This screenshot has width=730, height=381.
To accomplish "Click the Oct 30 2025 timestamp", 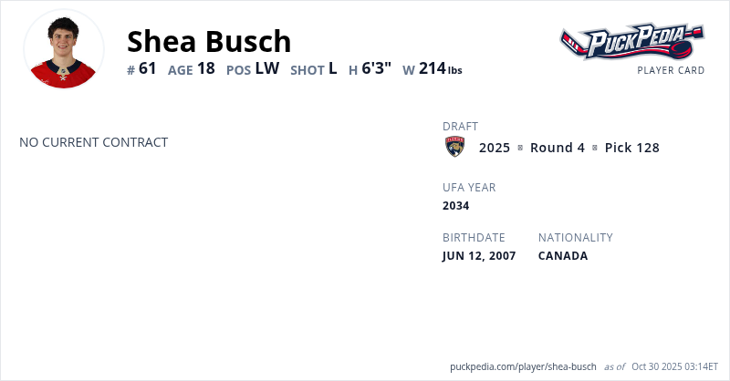I will (x=675, y=366).
